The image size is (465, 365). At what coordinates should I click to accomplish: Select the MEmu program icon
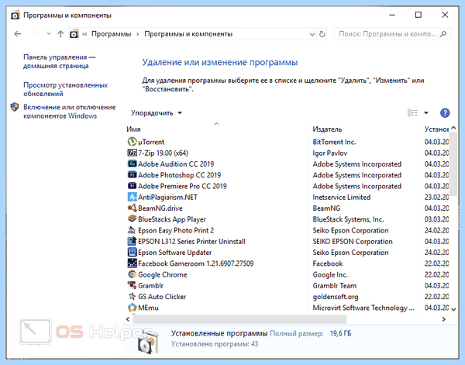[x=132, y=308]
